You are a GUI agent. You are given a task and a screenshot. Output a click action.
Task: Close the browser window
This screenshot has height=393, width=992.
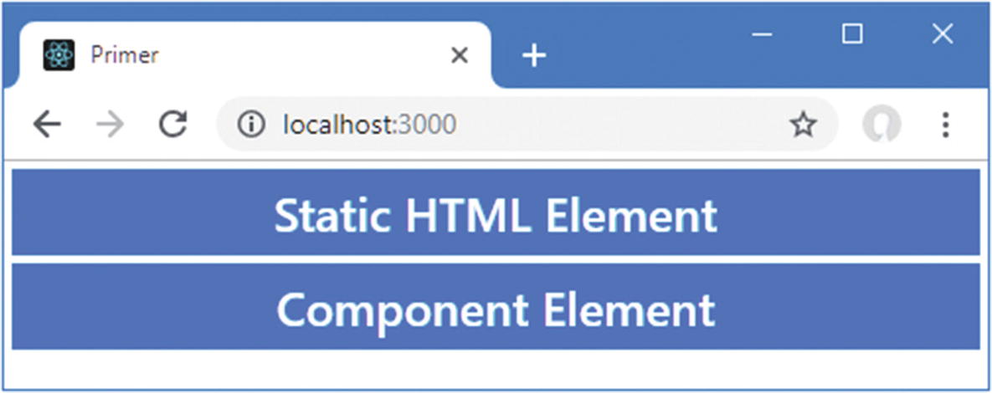pos(943,34)
